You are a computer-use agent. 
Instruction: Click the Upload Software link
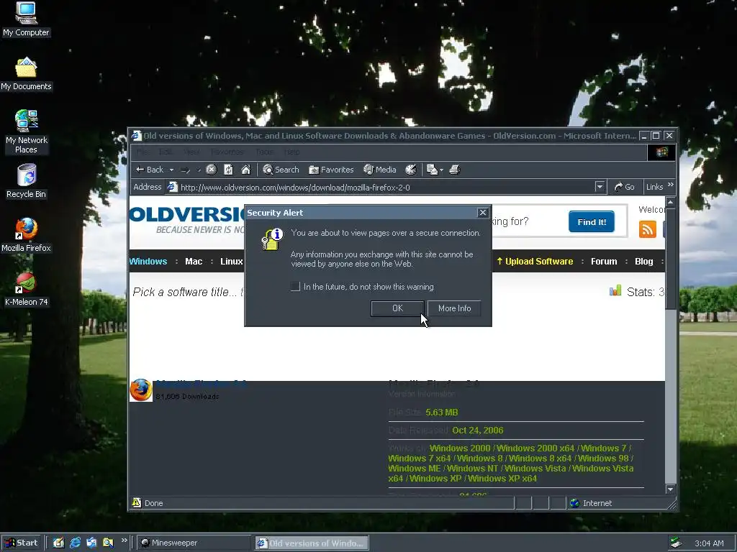coord(535,262)
